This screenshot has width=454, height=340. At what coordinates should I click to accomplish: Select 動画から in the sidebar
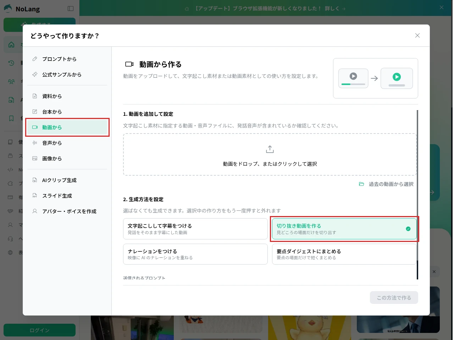tap(67, 127)
